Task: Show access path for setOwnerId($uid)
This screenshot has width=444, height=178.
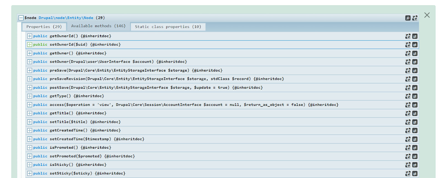Action: coord(415,45)
